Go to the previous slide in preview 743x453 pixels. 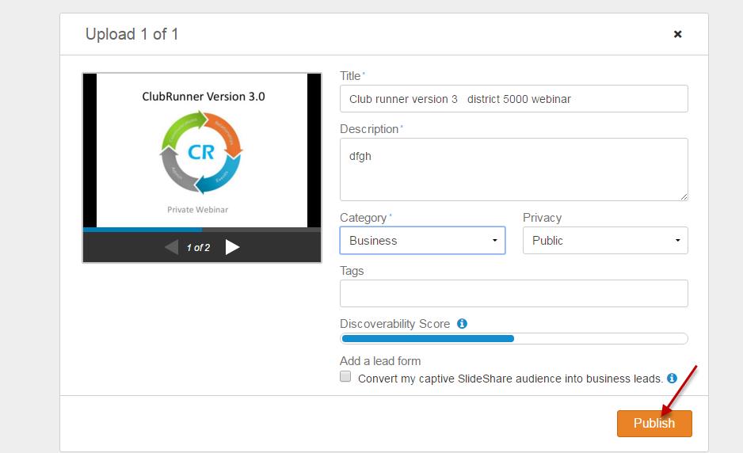coord(171,247)
